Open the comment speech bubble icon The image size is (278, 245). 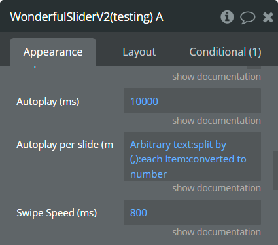[248, 18]
